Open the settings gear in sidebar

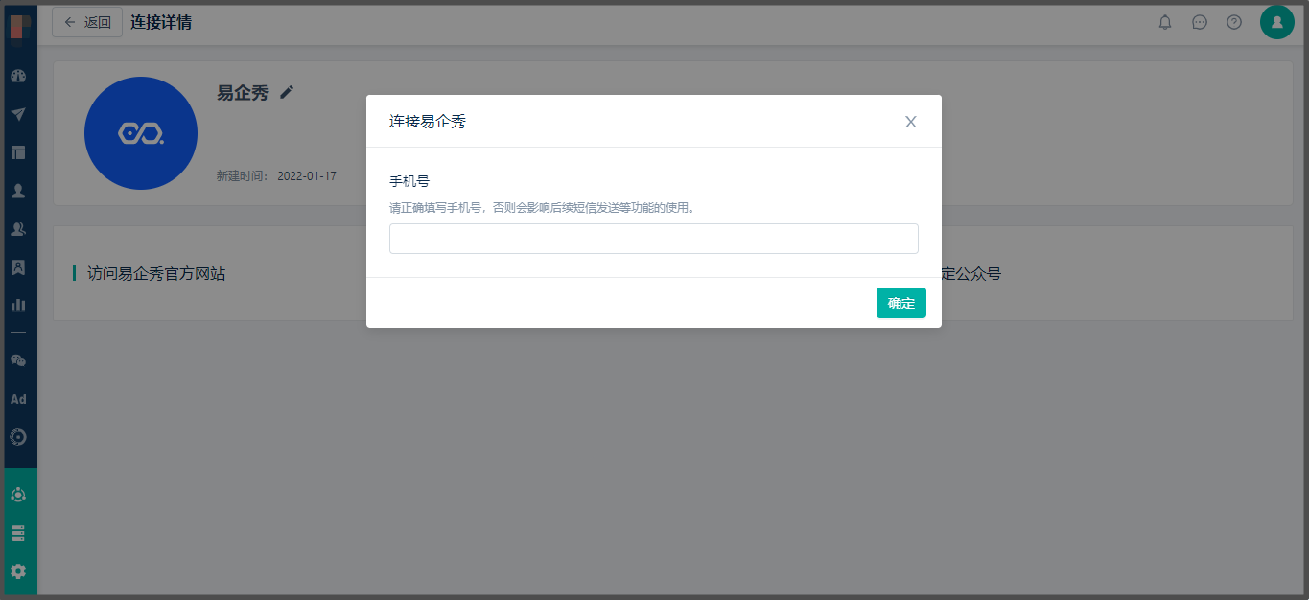18,571
